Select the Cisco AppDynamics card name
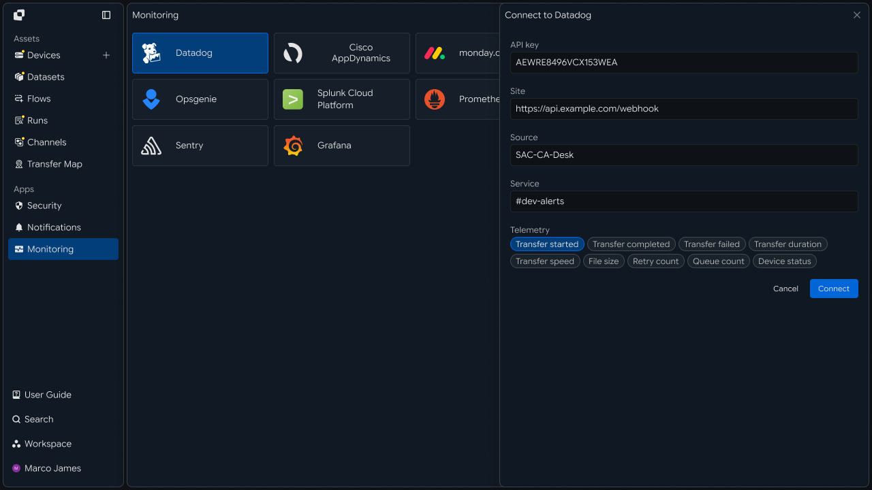The image size is (872, 490). 361,53
